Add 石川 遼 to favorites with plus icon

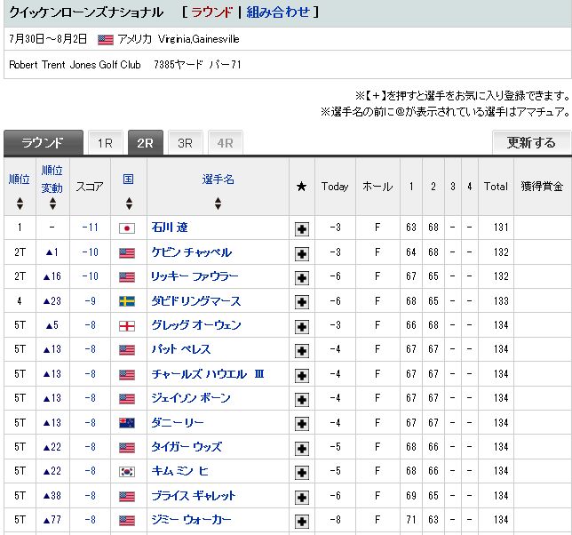coord(302,229)
